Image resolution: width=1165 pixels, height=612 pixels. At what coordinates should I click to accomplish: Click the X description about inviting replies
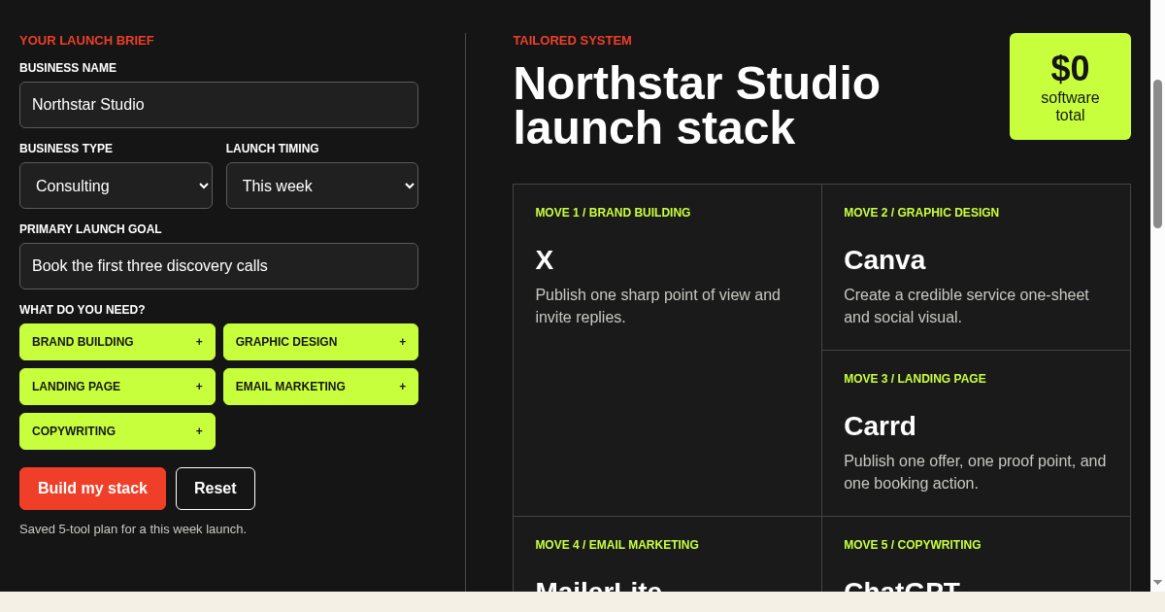[657, 306]
